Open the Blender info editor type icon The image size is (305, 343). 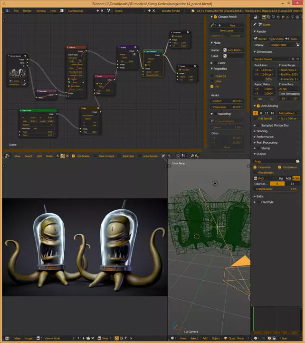[7, 10]
